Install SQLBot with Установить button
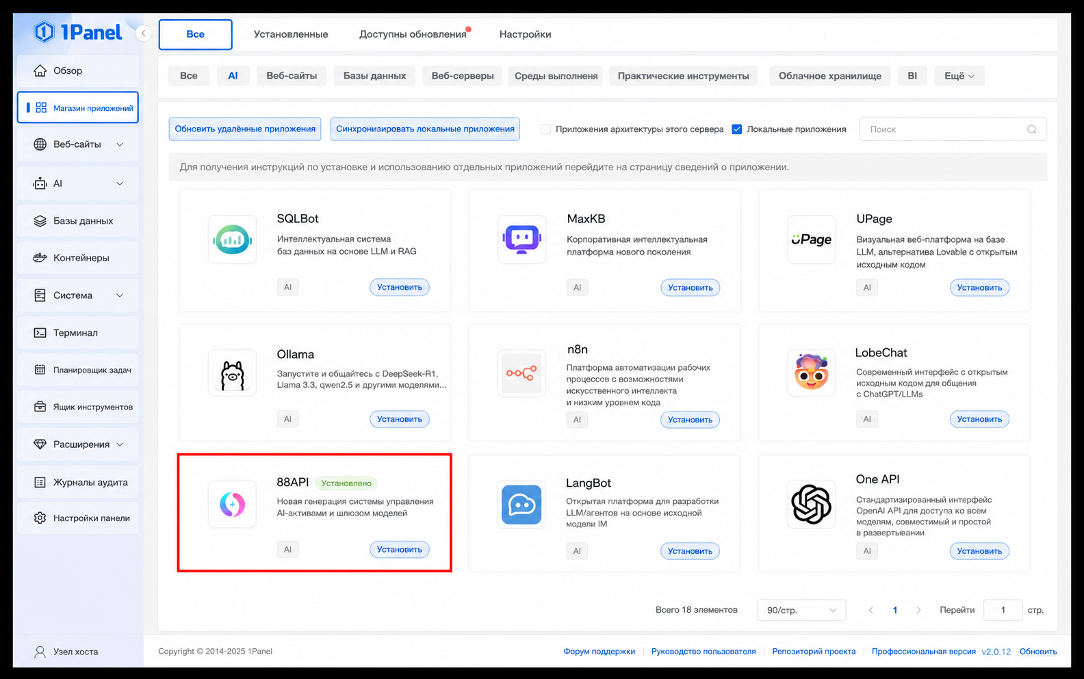Image resolution: width=1084 pixels, height=679 pixels. (x=400, y=287)
